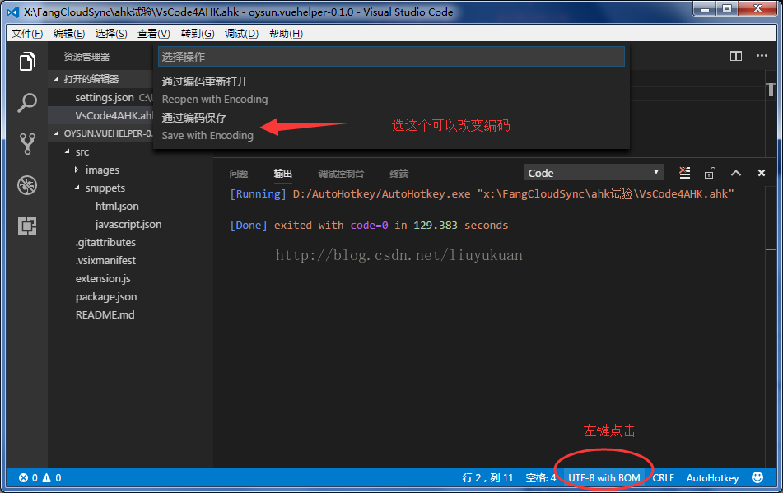Collapse the open editors section

[x=57, y=79]
